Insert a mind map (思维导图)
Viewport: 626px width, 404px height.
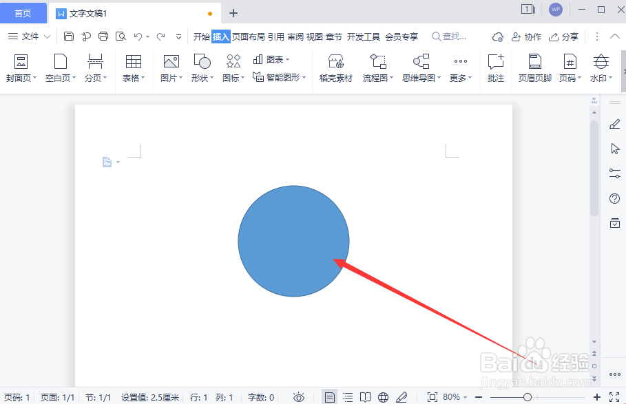(421, 68)
